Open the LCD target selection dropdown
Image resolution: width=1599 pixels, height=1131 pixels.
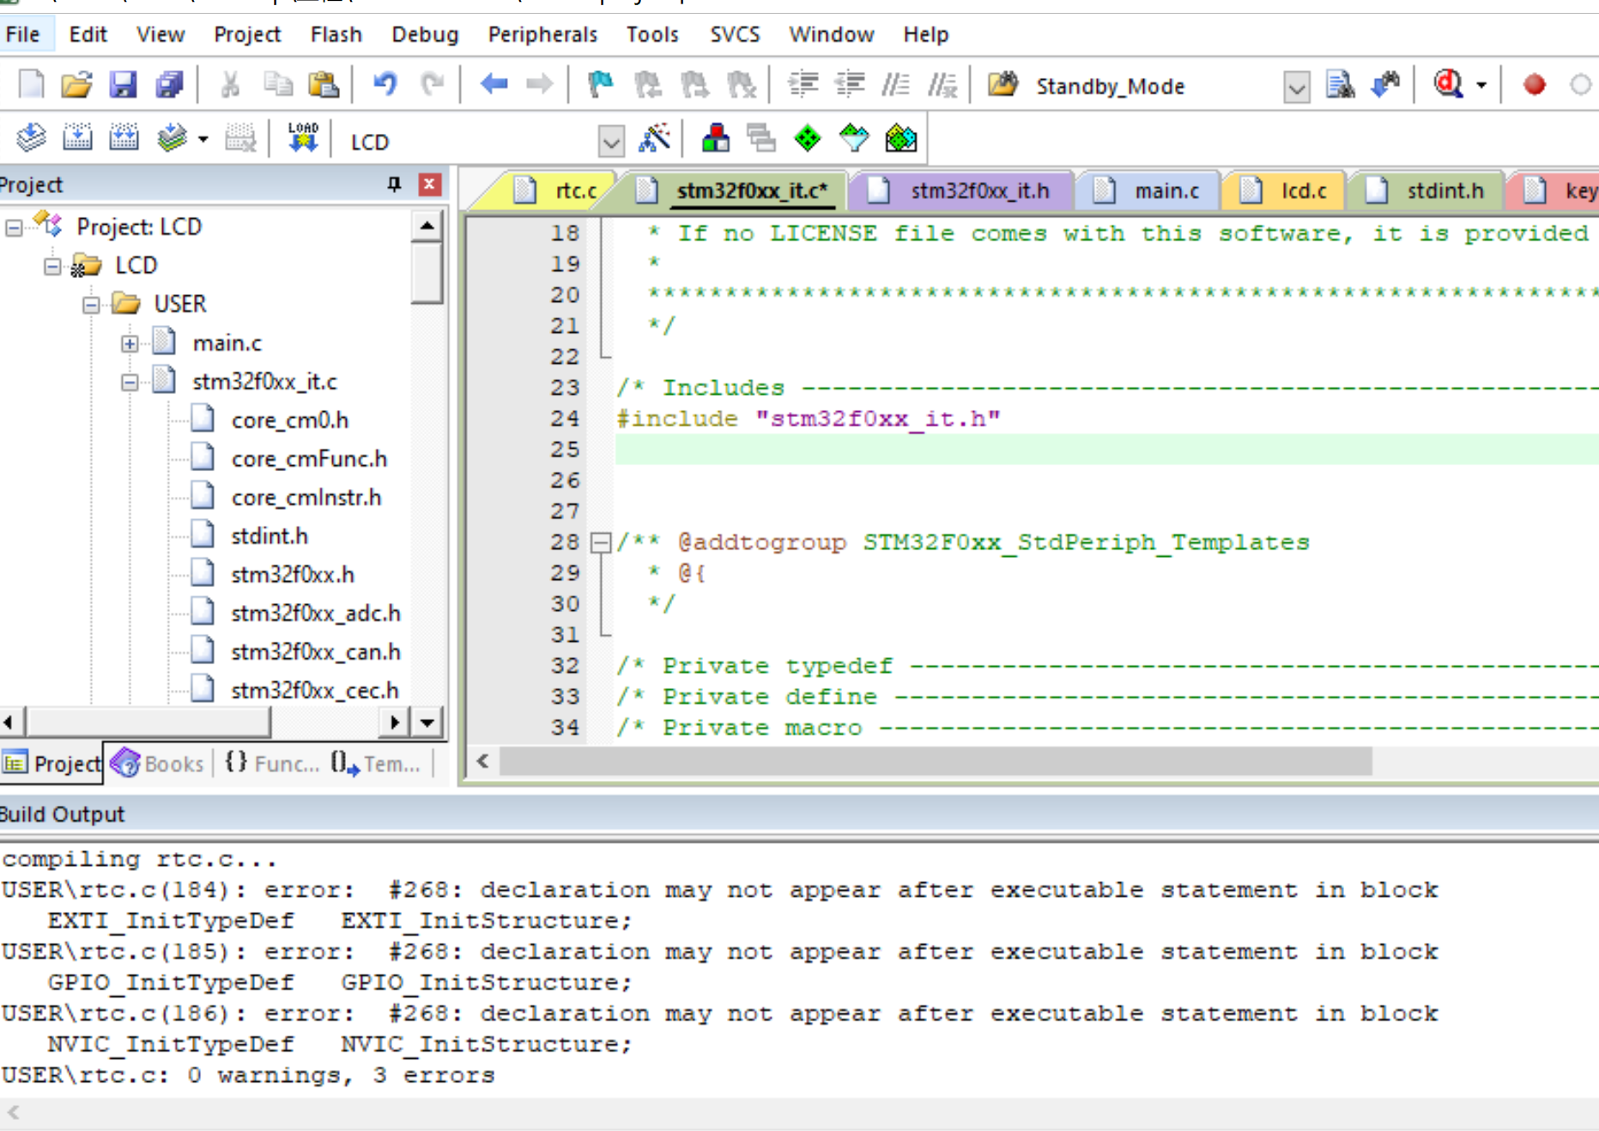tap(611, 140)
